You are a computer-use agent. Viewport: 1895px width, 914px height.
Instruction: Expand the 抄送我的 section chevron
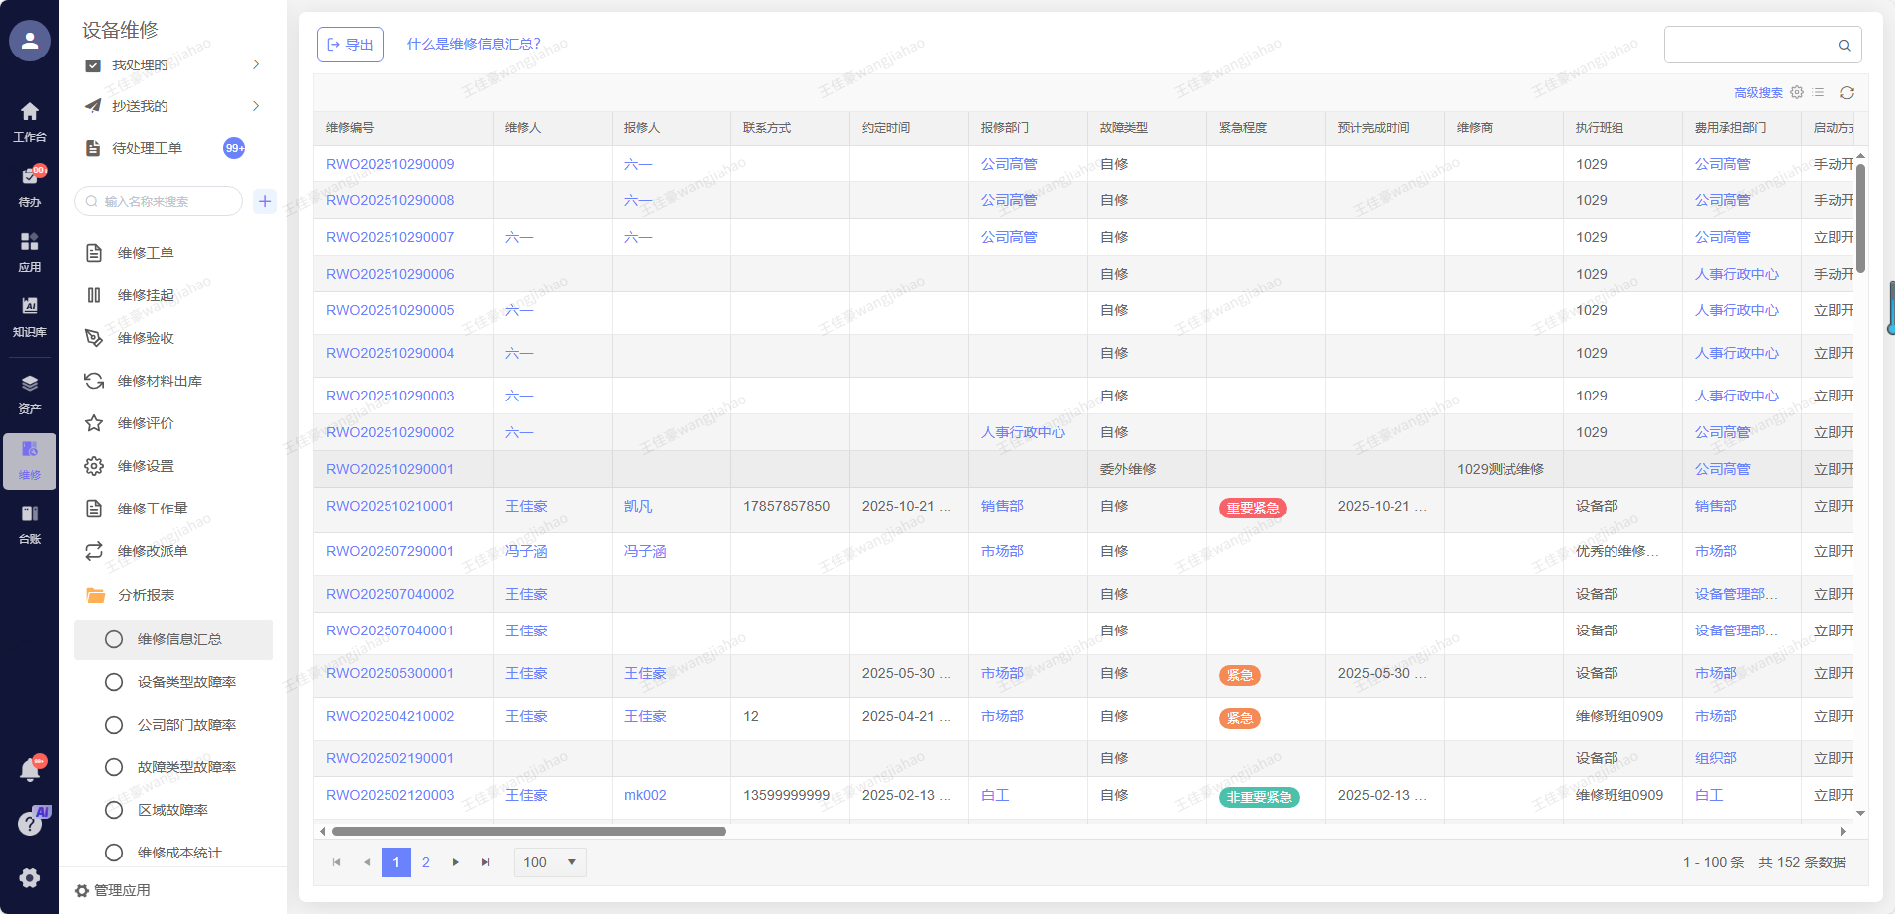point(256,106)
